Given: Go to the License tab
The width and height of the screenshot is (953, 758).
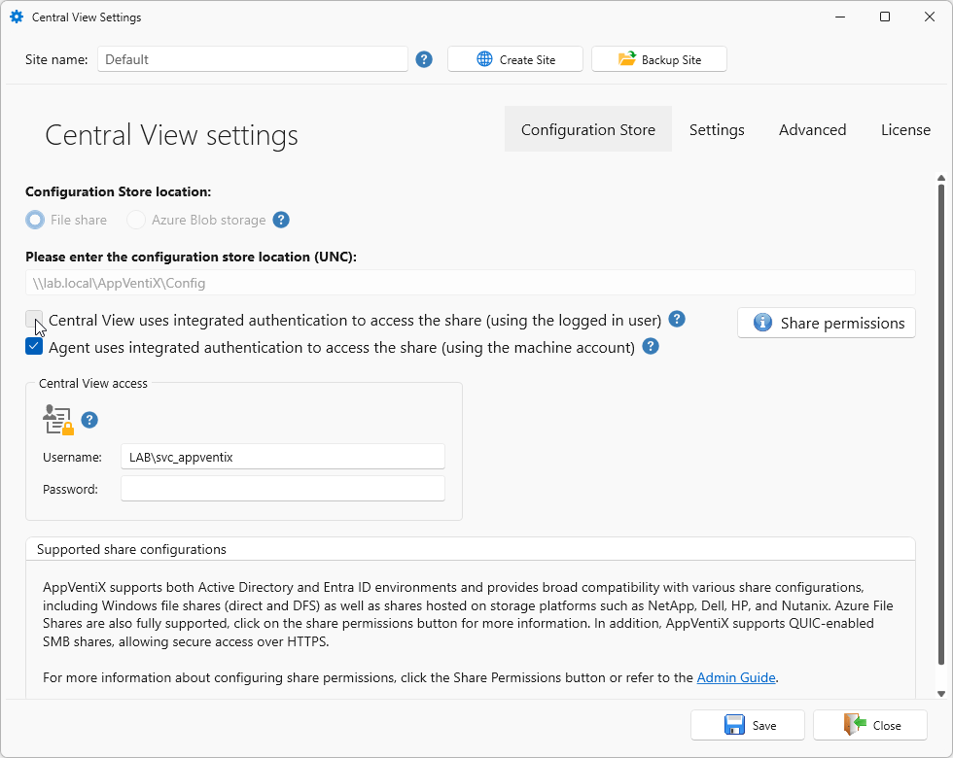Looking at the screenshot, I should (x=905, y=129).
